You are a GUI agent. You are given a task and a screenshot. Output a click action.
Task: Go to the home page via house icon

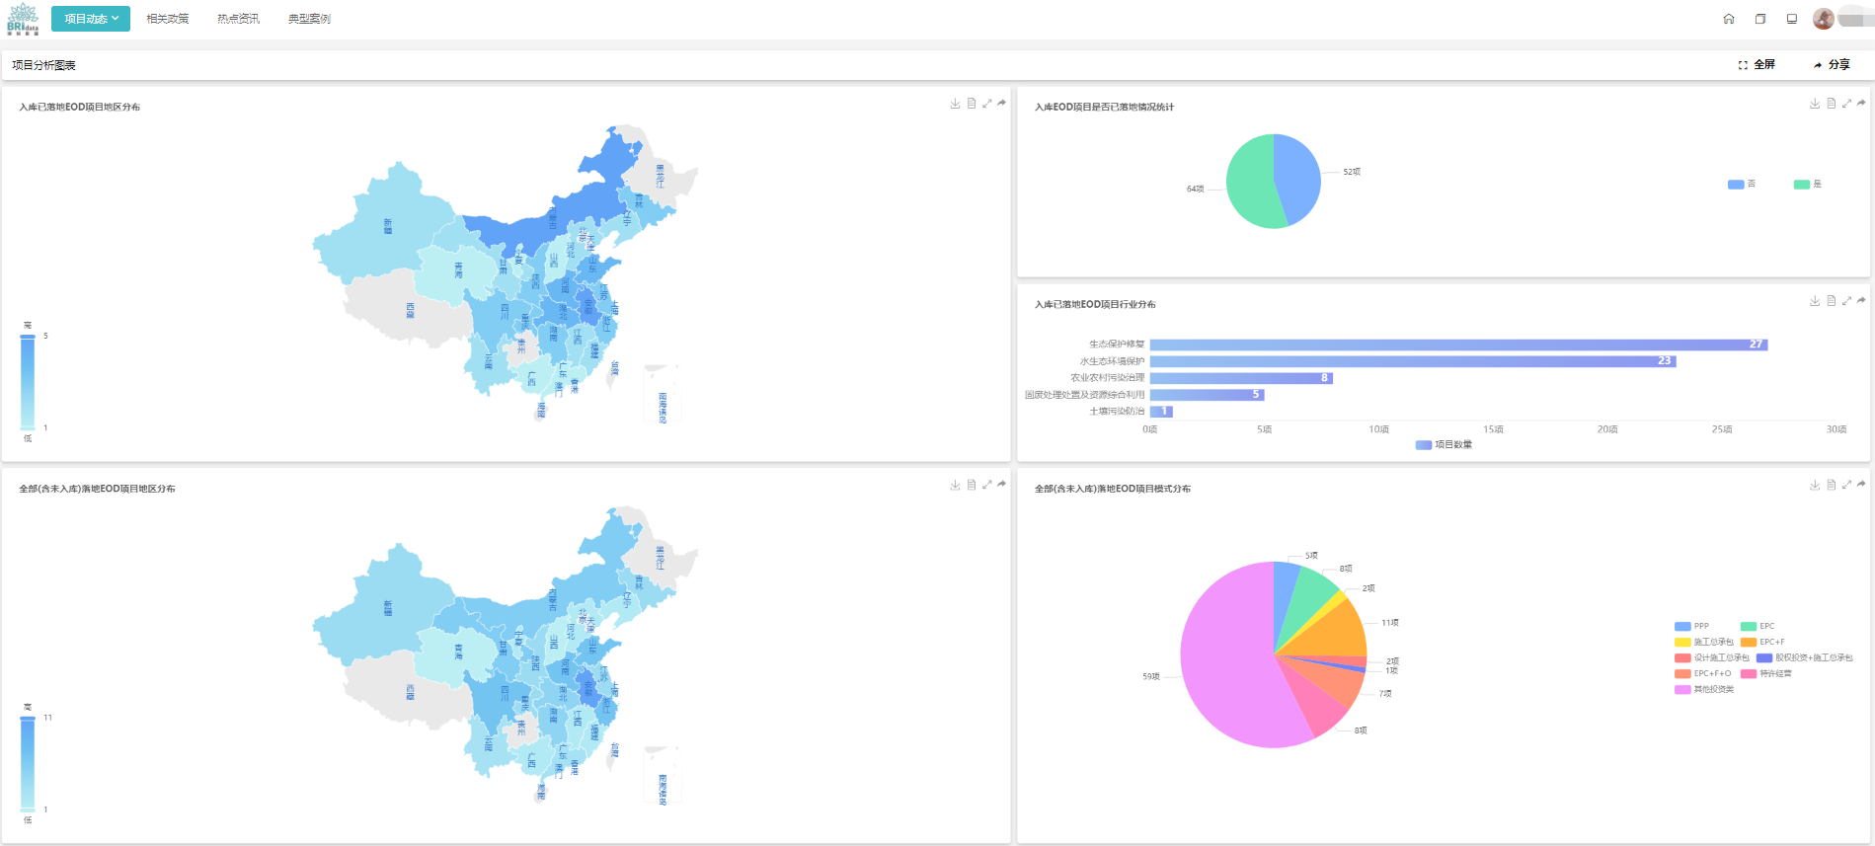coord(1729,19)
